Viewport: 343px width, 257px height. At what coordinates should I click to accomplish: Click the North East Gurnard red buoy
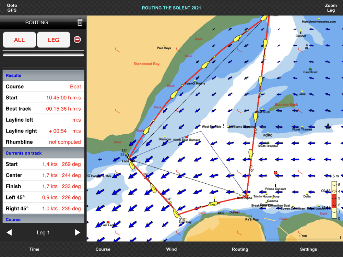point(187,137)
